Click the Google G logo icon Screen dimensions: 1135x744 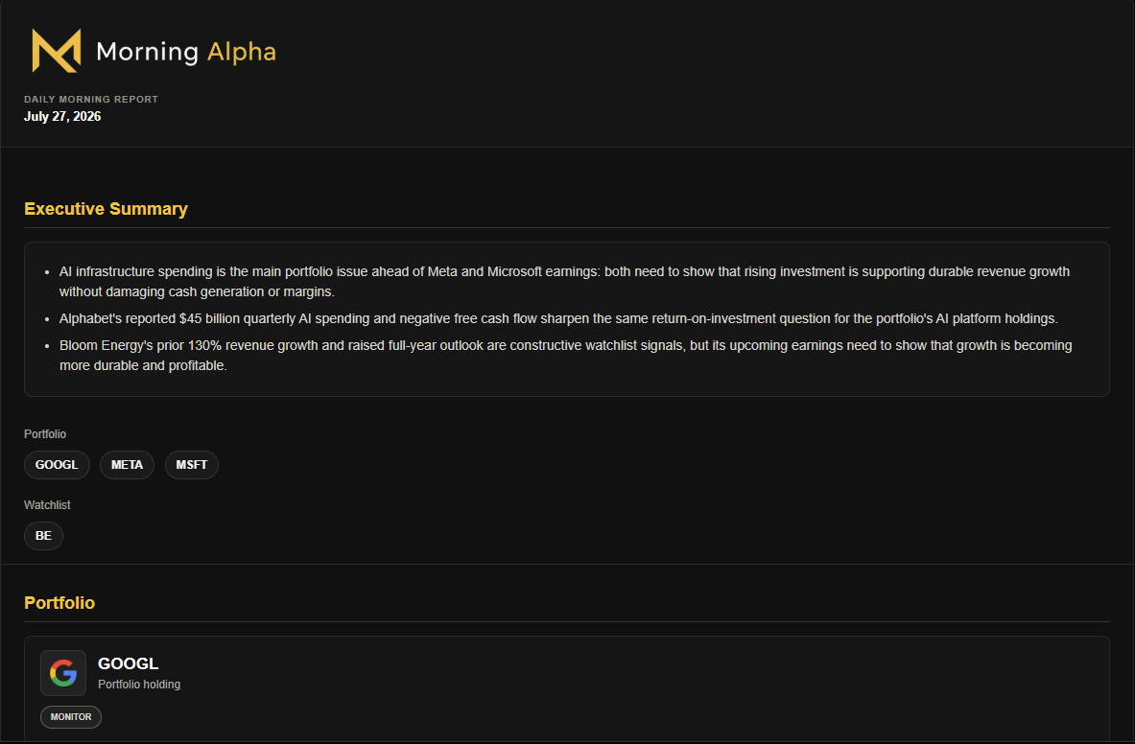tap(63, 673)
